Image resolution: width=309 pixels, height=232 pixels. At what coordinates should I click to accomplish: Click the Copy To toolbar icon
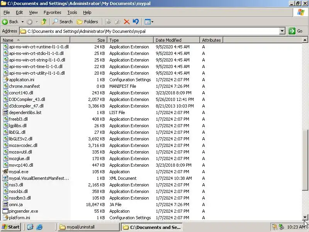tap(117, 22)
